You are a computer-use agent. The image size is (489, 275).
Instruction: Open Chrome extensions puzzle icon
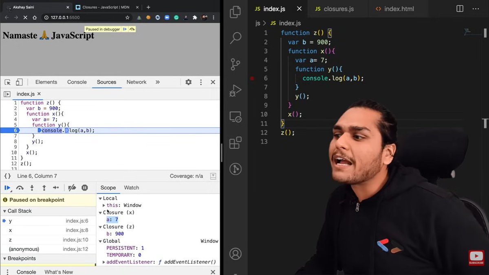195,18
